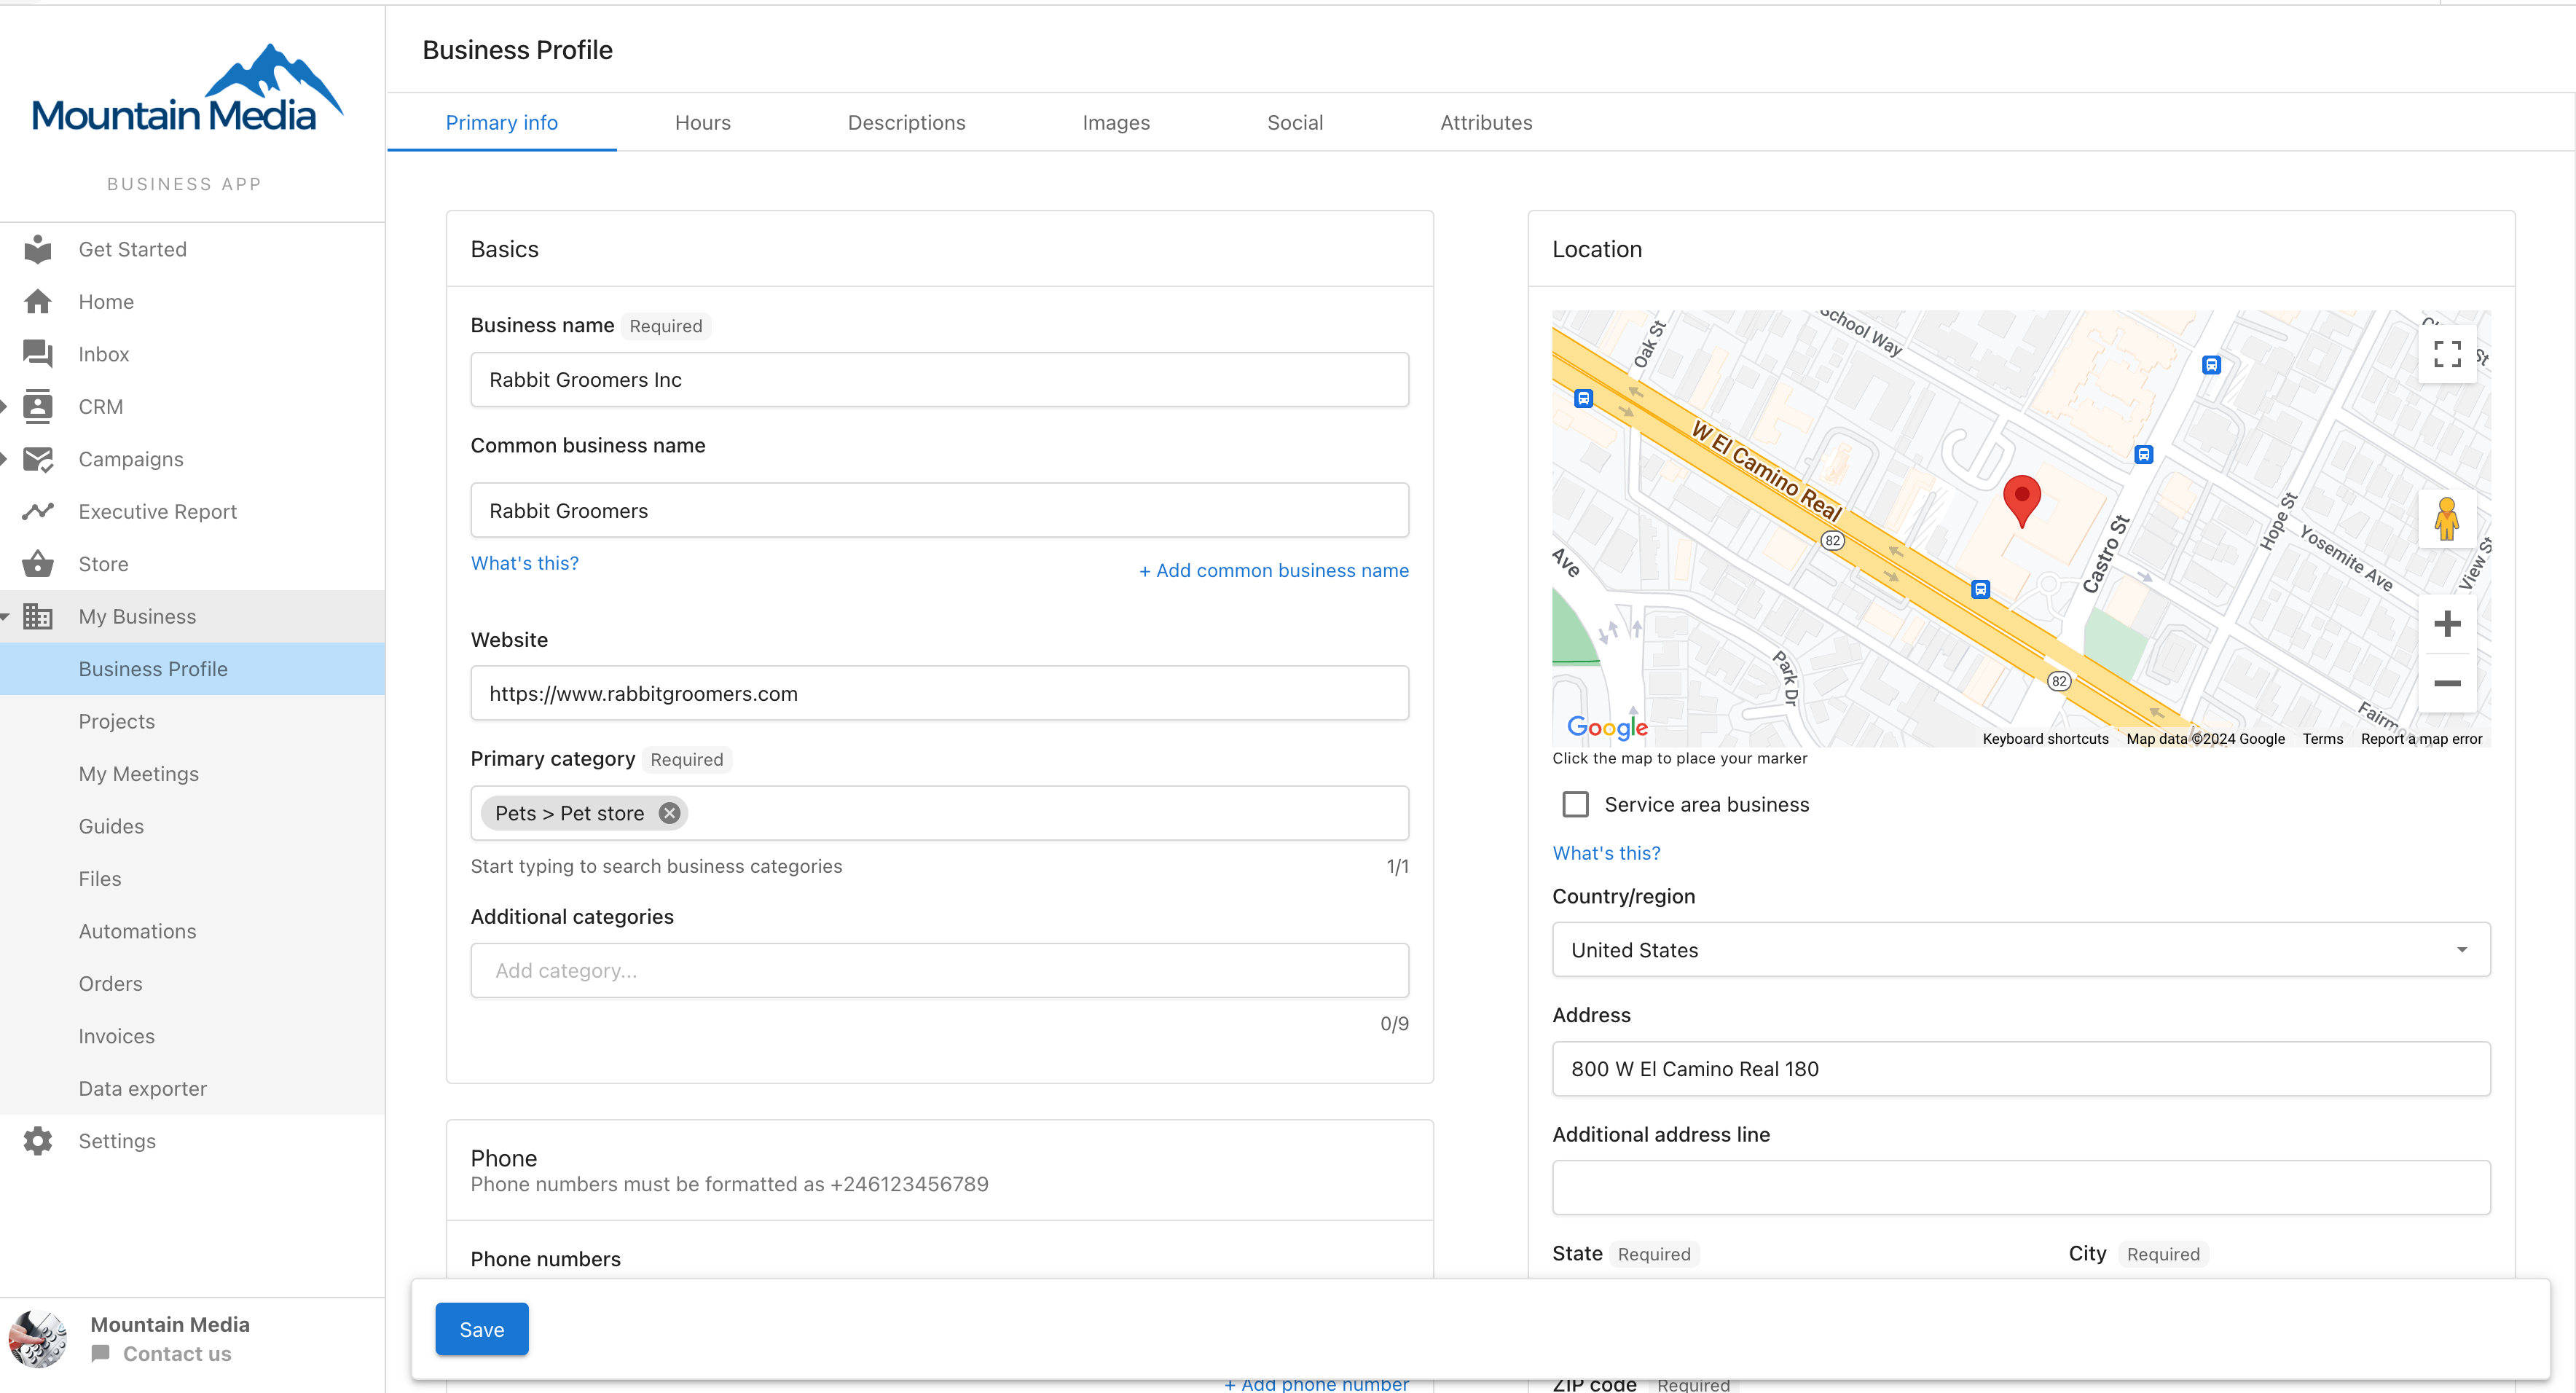Screen dimensions: 2576x1393
Task: Zoom in on the map
Action: tap(2447, 624)
